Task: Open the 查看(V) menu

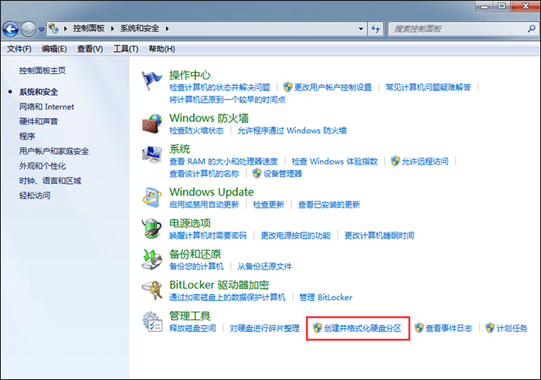Action: (x=90, y=49)
